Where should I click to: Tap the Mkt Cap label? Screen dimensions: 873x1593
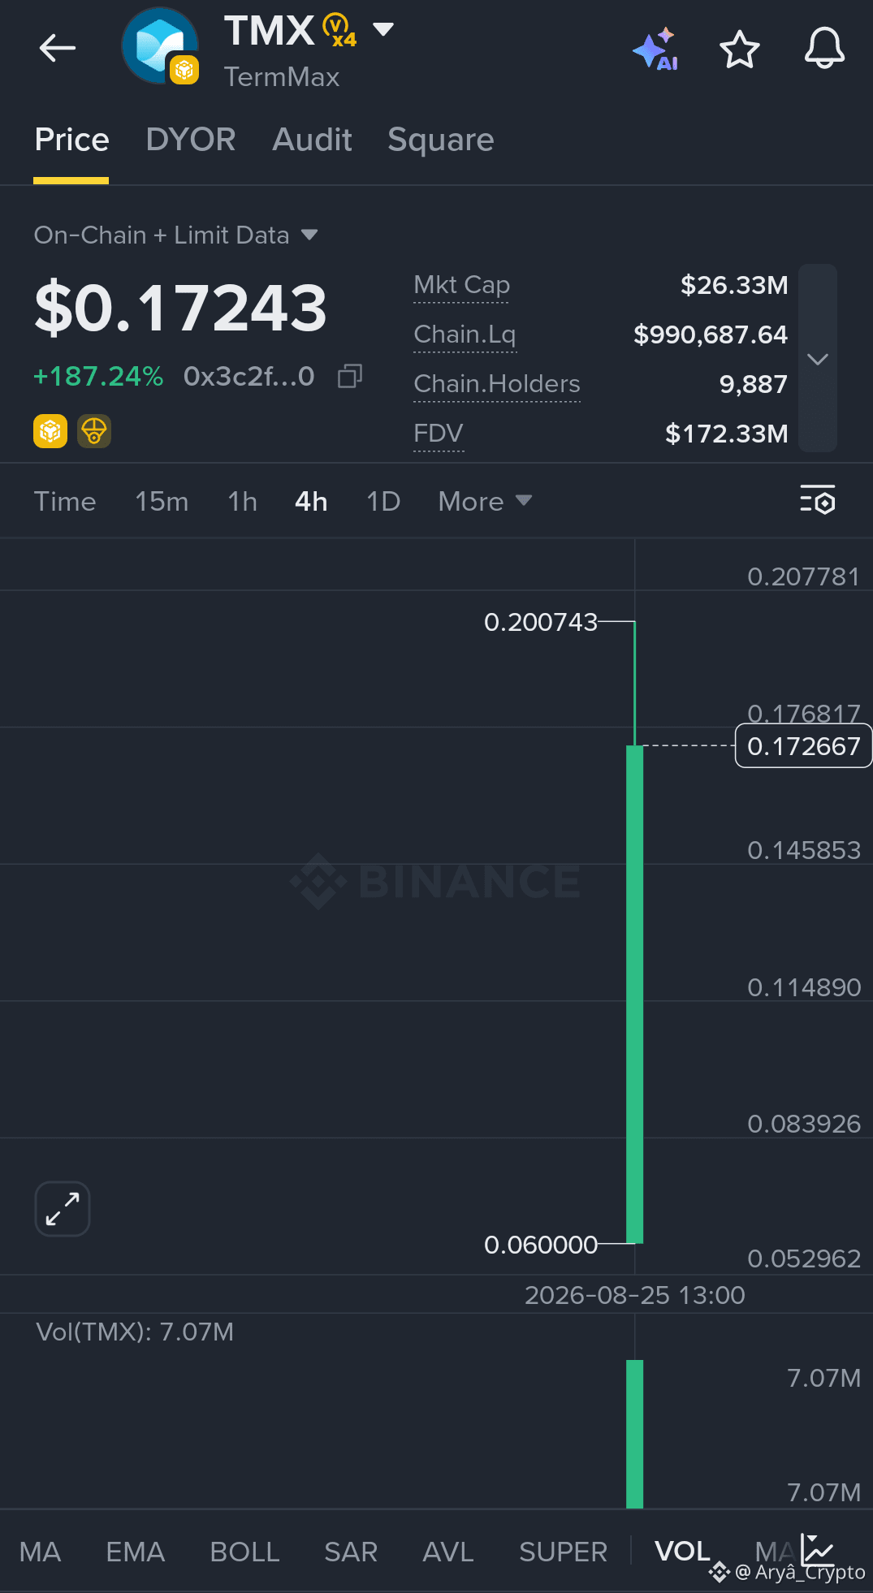click(x=461, y=285)
